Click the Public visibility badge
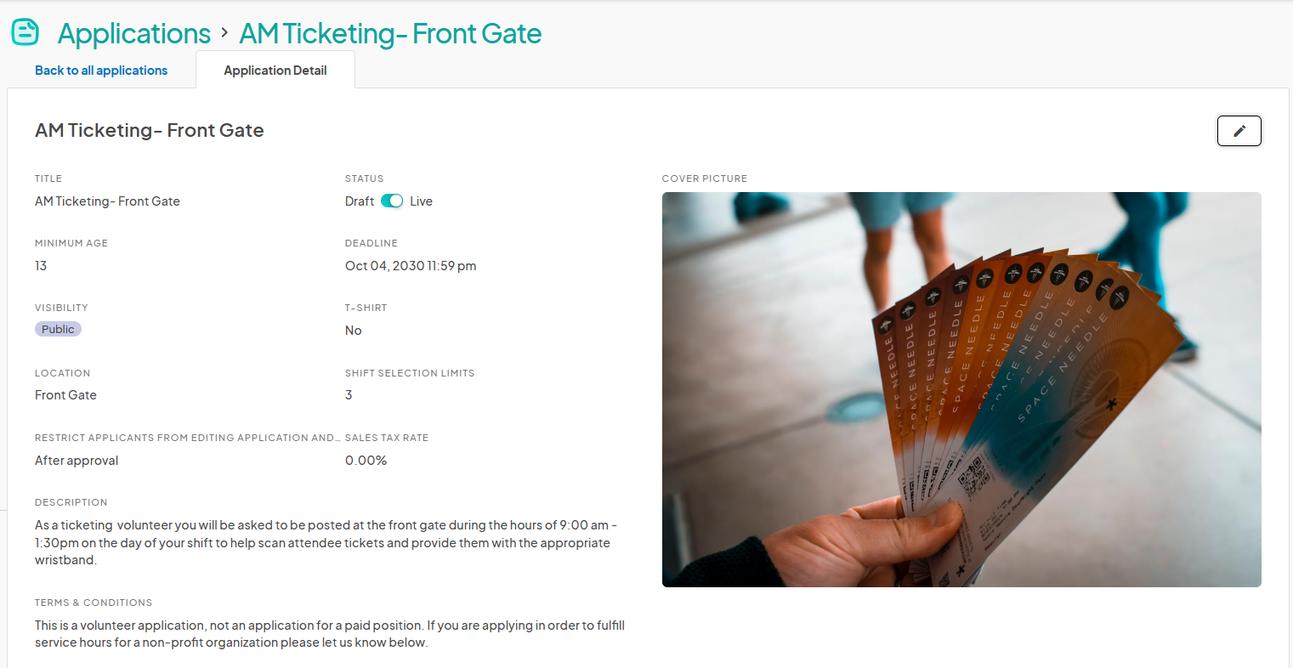The width and height of the screenshot is (1293, 668). coord(58,329)
